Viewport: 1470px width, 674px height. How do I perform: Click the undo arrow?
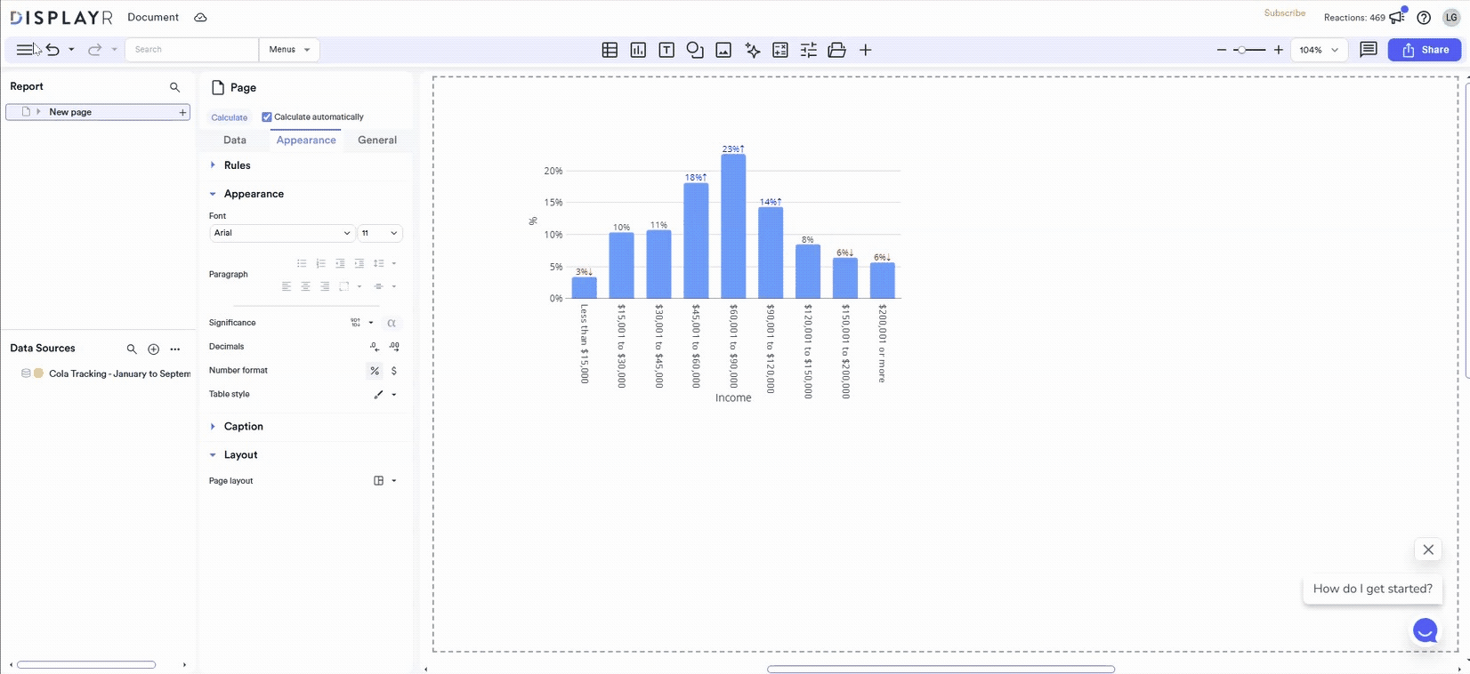point(53,50)
